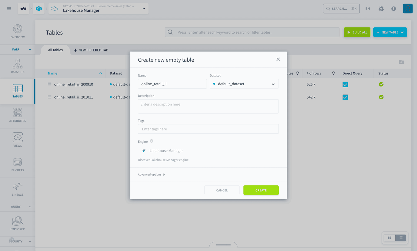Image resolution: width=417 pixels, height=251 pixels.
Task: Collapse the QUERY sidebar section
Action: 18,207
